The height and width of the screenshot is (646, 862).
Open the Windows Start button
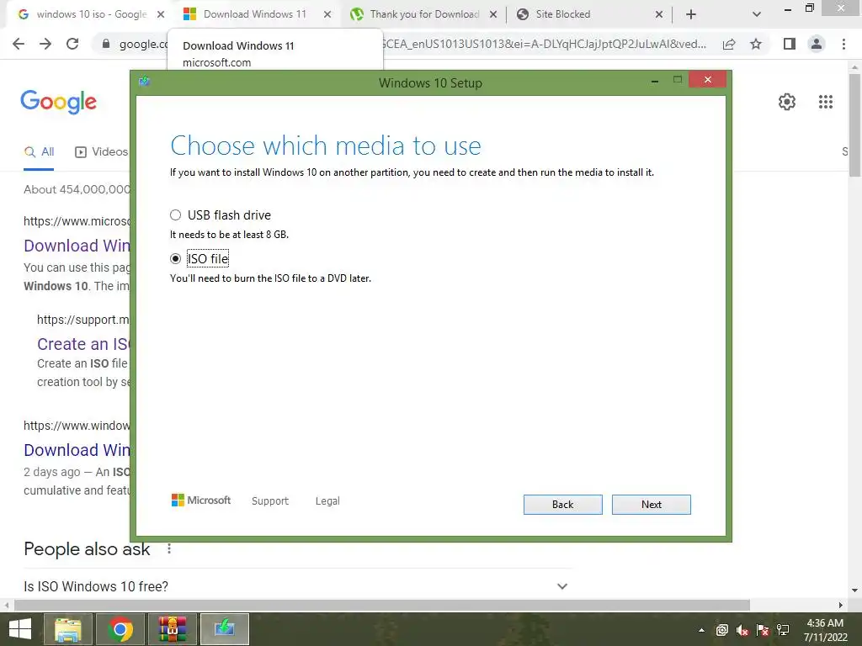20,629
